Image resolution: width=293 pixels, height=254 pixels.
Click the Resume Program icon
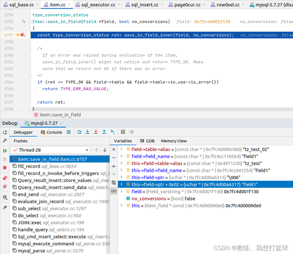4,151
